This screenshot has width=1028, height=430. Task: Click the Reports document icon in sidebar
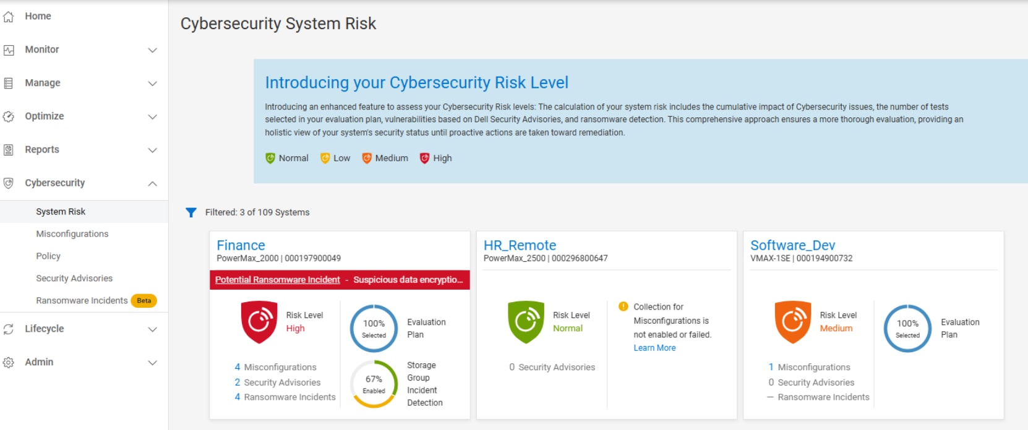[9, 150]
